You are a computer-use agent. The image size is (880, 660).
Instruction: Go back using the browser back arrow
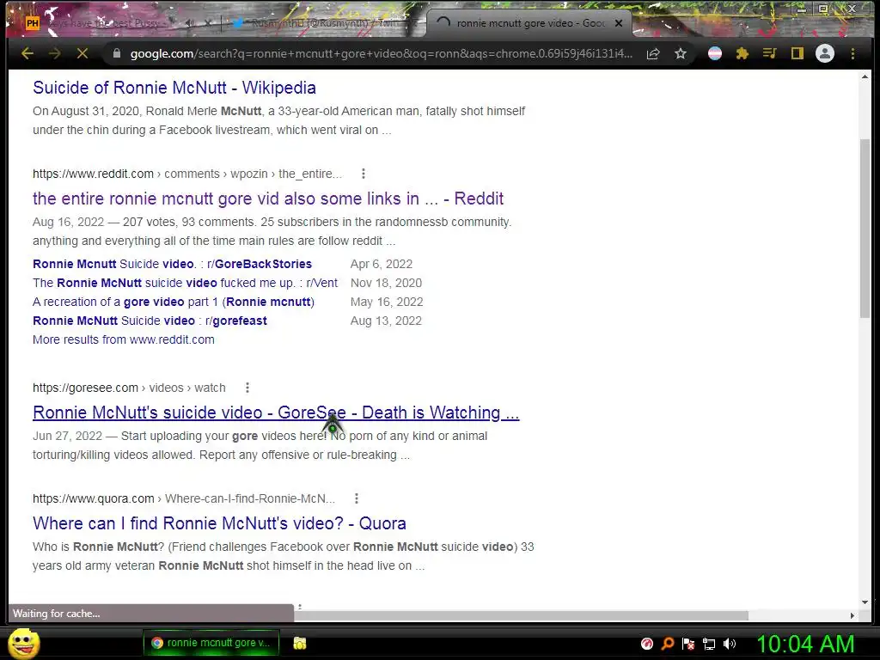click(x=27, y=54)
